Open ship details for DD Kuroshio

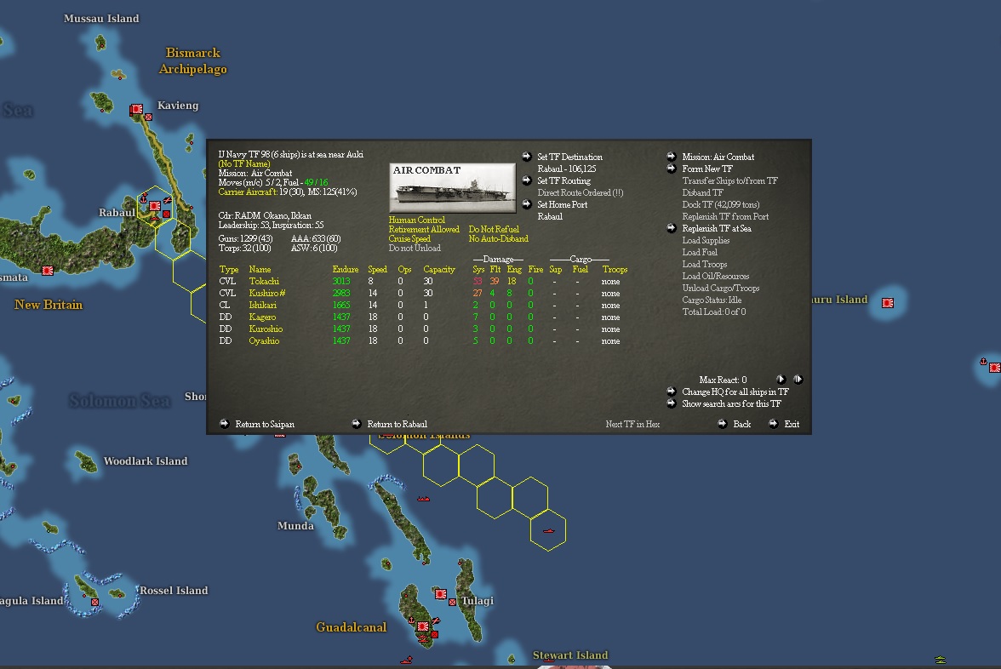pyautogui.click(x=266, y=329)
